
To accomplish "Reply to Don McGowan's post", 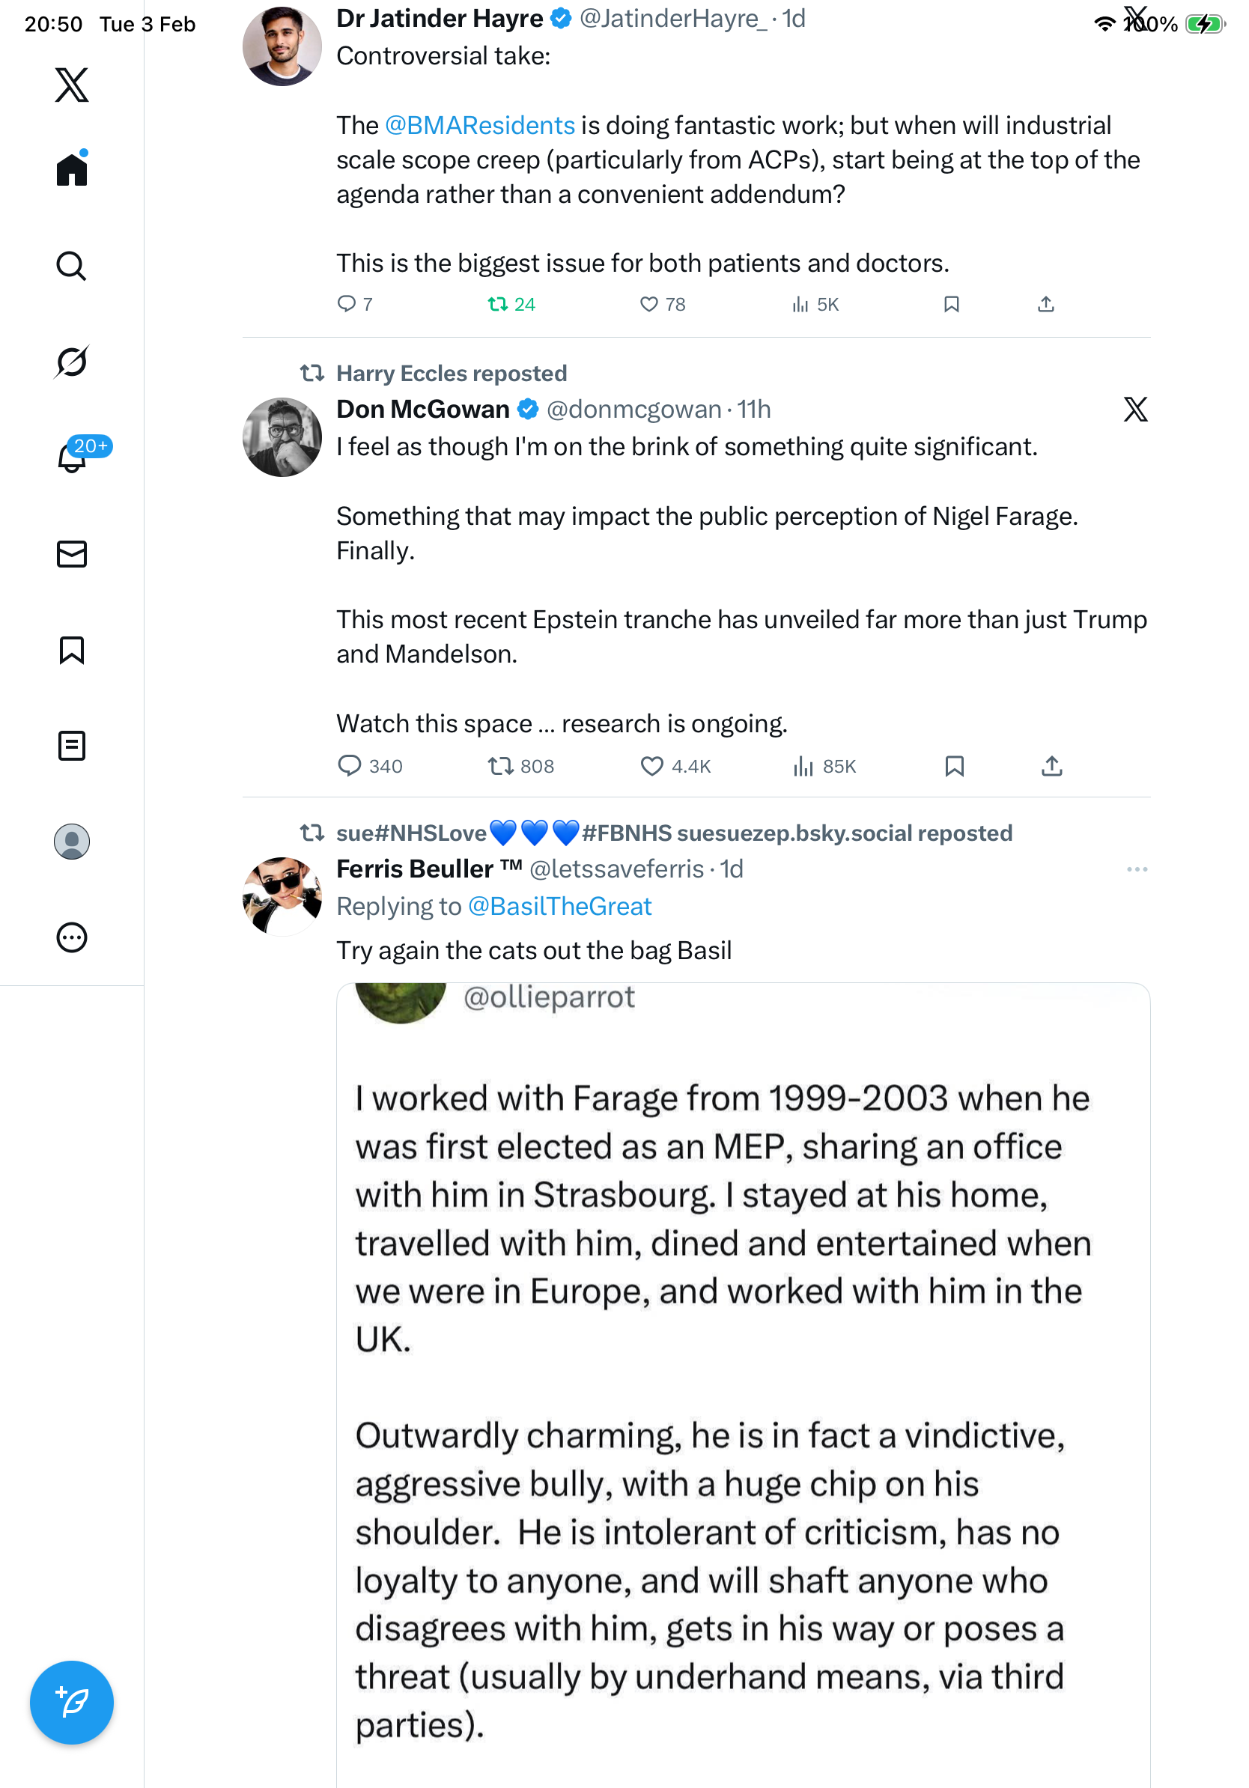I will pos(349,766).
